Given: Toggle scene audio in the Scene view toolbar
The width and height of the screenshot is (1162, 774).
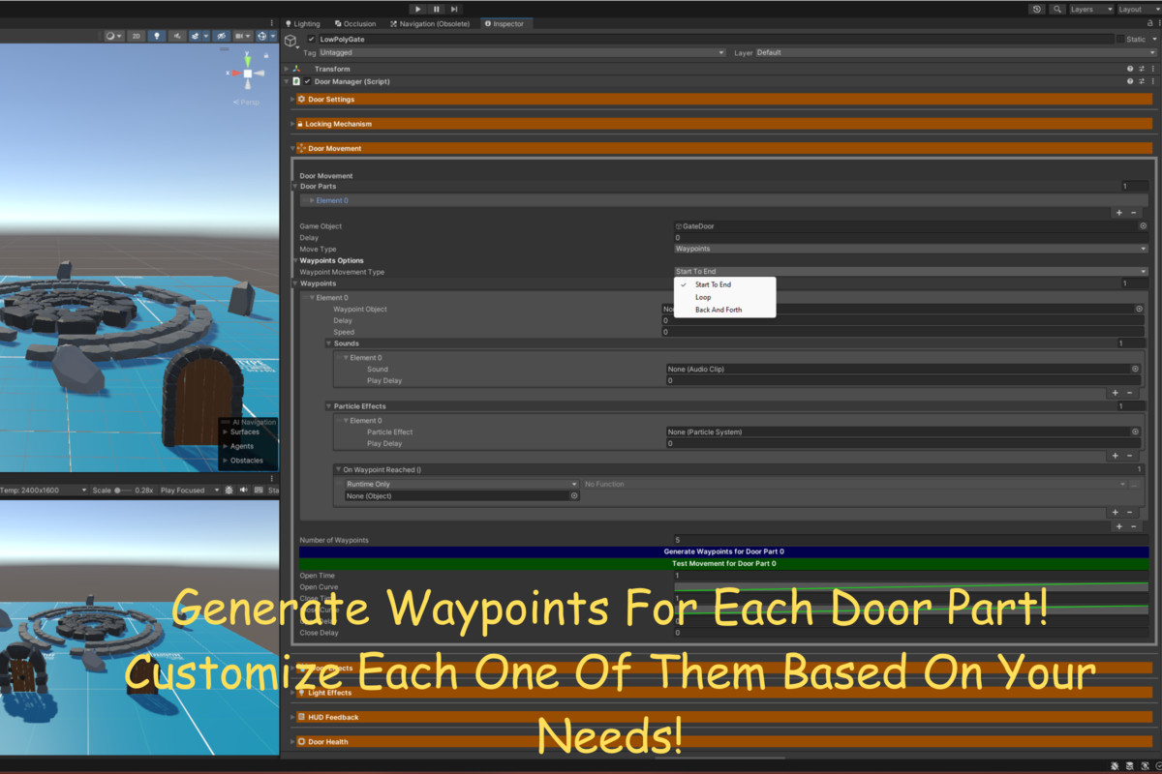Looking at the screenshot, I should pyautogui.click(x=178, y=36).
